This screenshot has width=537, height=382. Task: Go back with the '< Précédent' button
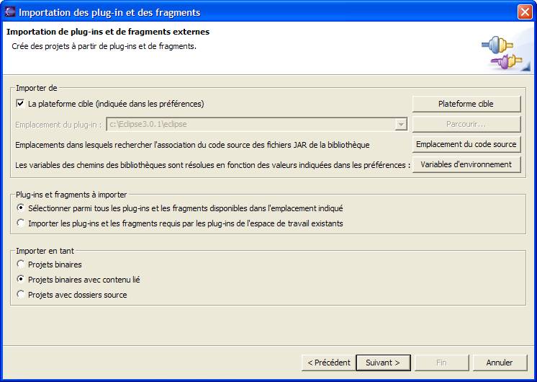pyautogui.click(x=328, y=363)
